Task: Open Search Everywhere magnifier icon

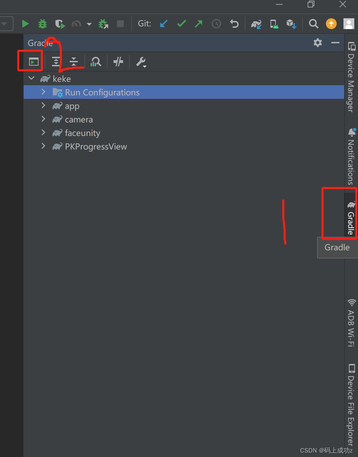Action: coord(313,24)
